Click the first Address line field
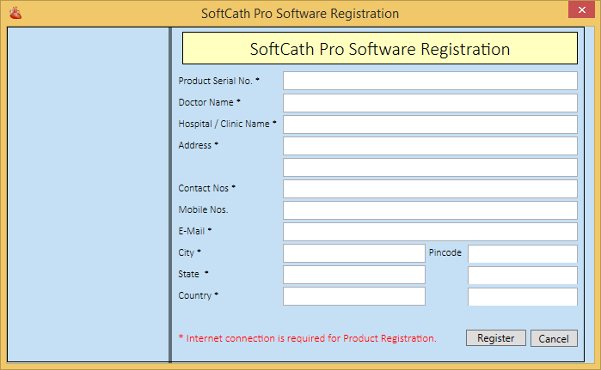601x370 pixels. pos(430,146)
